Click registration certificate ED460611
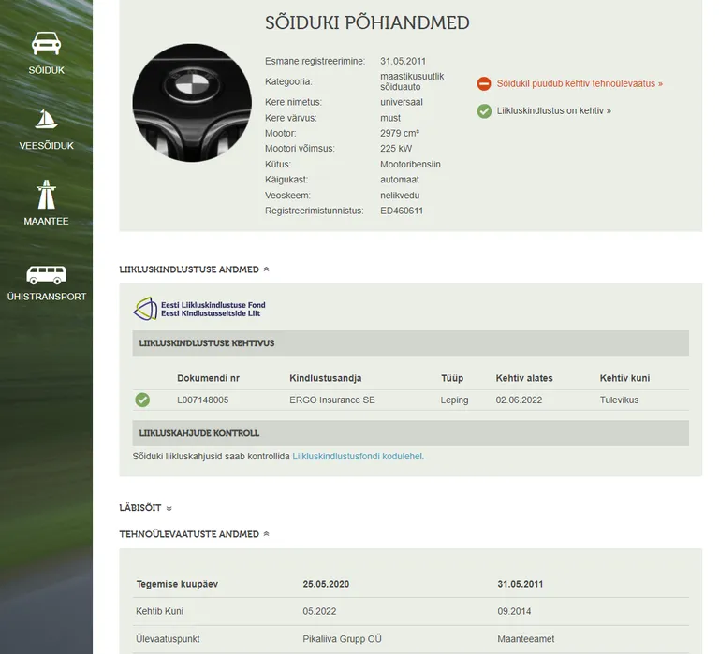 [x=402, y=211]
